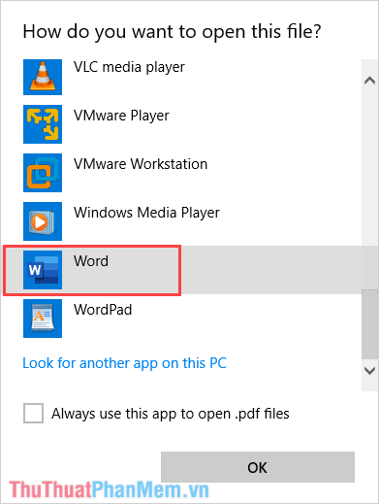Select the Windows Media Player icon
This screenshot has height=504, width=379.
coord(43,221)
